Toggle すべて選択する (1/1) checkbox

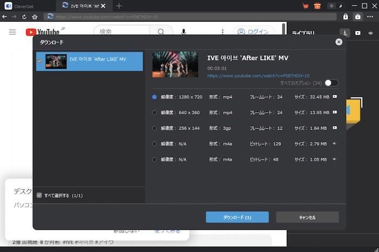[x=39, y=195]
